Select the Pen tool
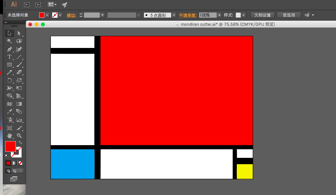Image resolution: width=336 pixels, height=195 pixels. [10, 49]
